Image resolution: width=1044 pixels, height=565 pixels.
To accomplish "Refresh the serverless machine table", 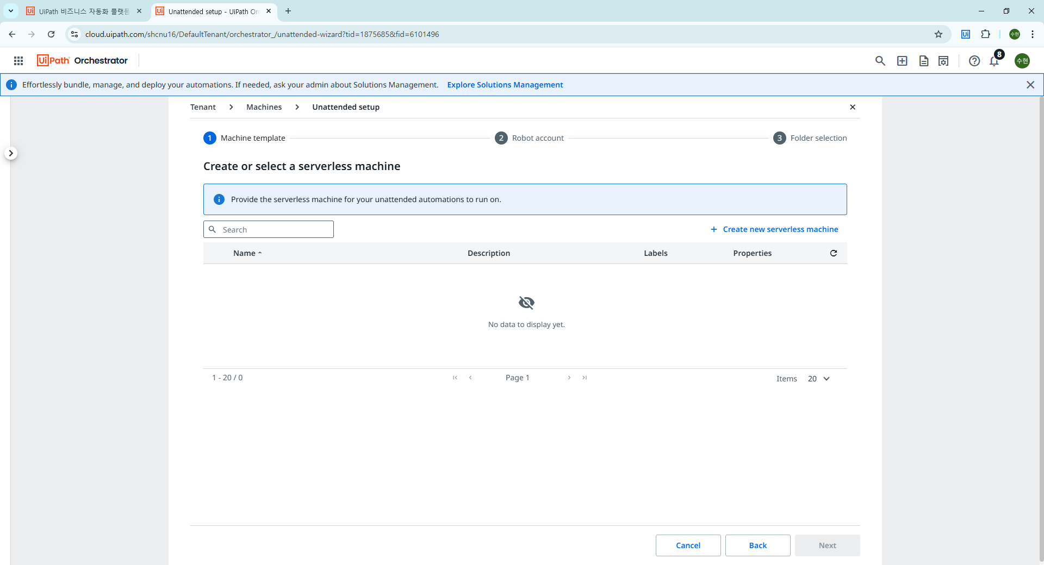I will [834, 253].
